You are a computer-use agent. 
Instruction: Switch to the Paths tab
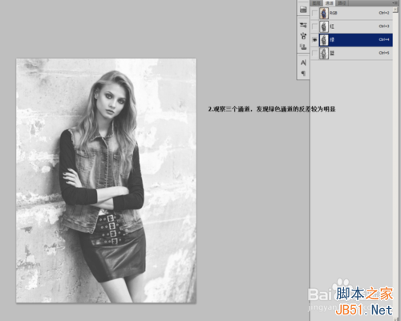click(342, 3)
